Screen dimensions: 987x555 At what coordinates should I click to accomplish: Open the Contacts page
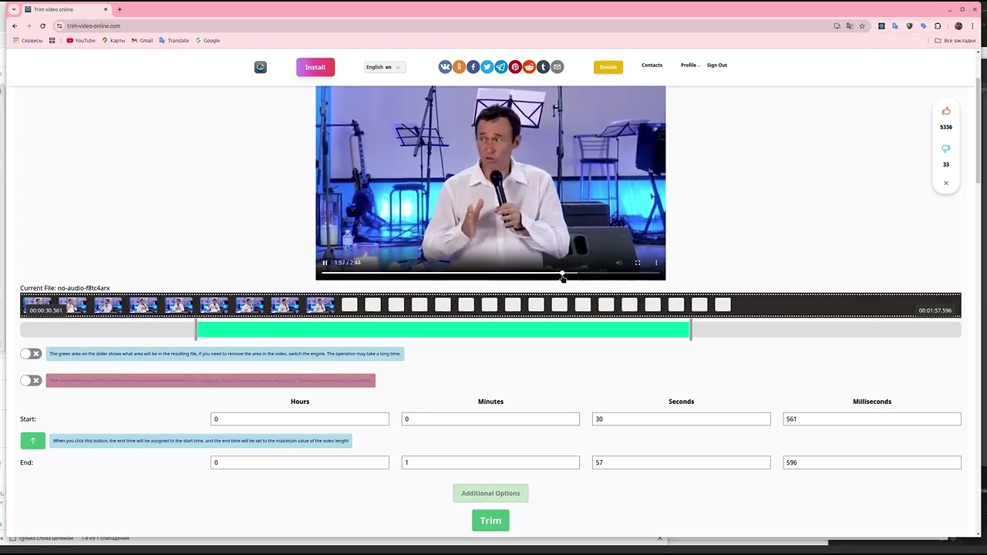[x=652, y=66]
